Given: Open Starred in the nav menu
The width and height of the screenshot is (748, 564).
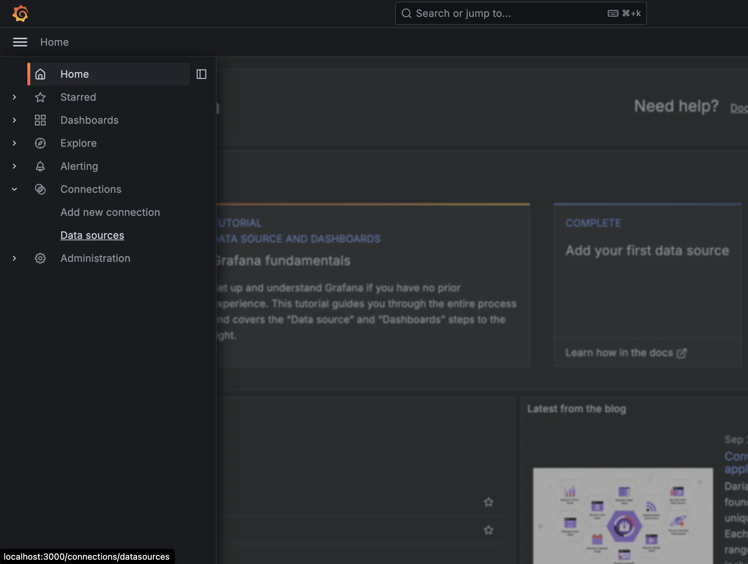Looking at the screenshot, I should tap(78, 97).
